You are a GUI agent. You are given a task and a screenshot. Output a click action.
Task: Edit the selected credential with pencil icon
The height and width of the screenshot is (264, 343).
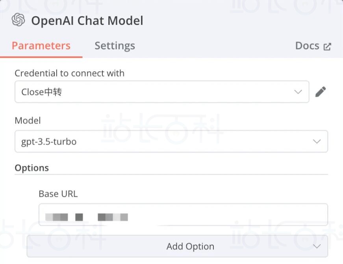[x=321, y=92]
